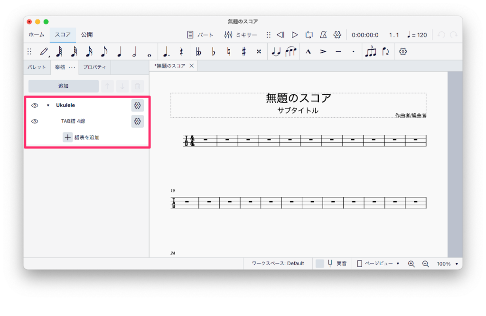Toggle visibility of TAB譜 4線 staff
The width and height of the screenshot is (486, 316).
[35, 121]
